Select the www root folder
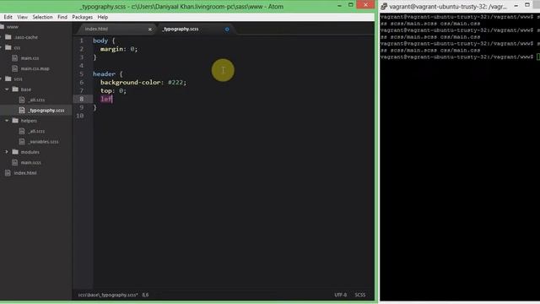This screenshot has width=540, height=304. pos(13,26)
